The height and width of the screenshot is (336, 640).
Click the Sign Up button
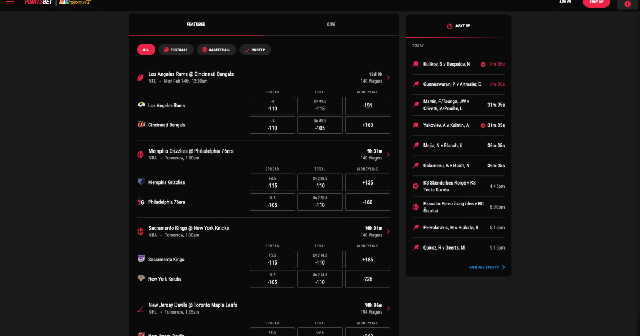(x=596, y=2)
